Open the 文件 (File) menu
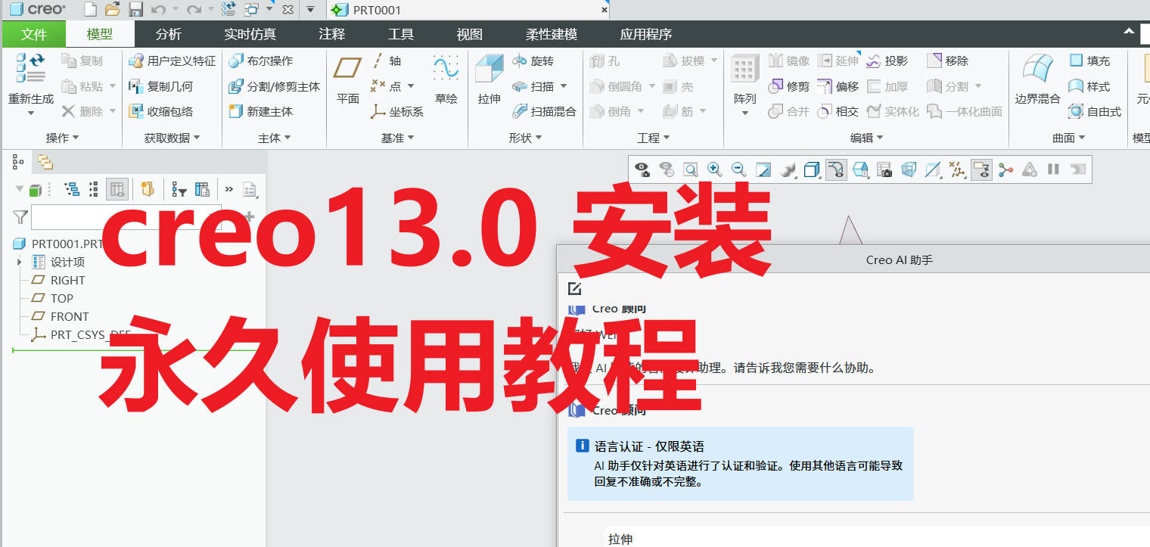The image size is (1150, 547). pyautogui.click(x=34, y=34)
